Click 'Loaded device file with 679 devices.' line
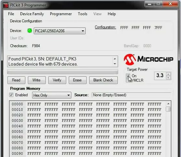Screen dimensions: 181x157 click(x=43, y=64)
